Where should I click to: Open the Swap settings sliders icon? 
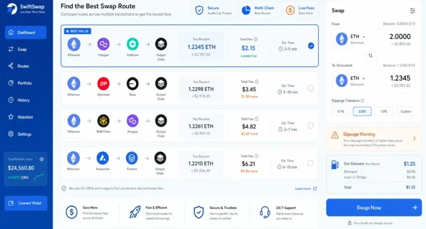[x=412, y=11]
